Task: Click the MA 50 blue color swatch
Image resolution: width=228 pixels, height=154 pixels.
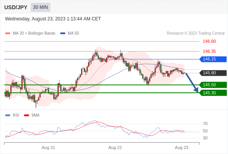Action: [63, 33]
